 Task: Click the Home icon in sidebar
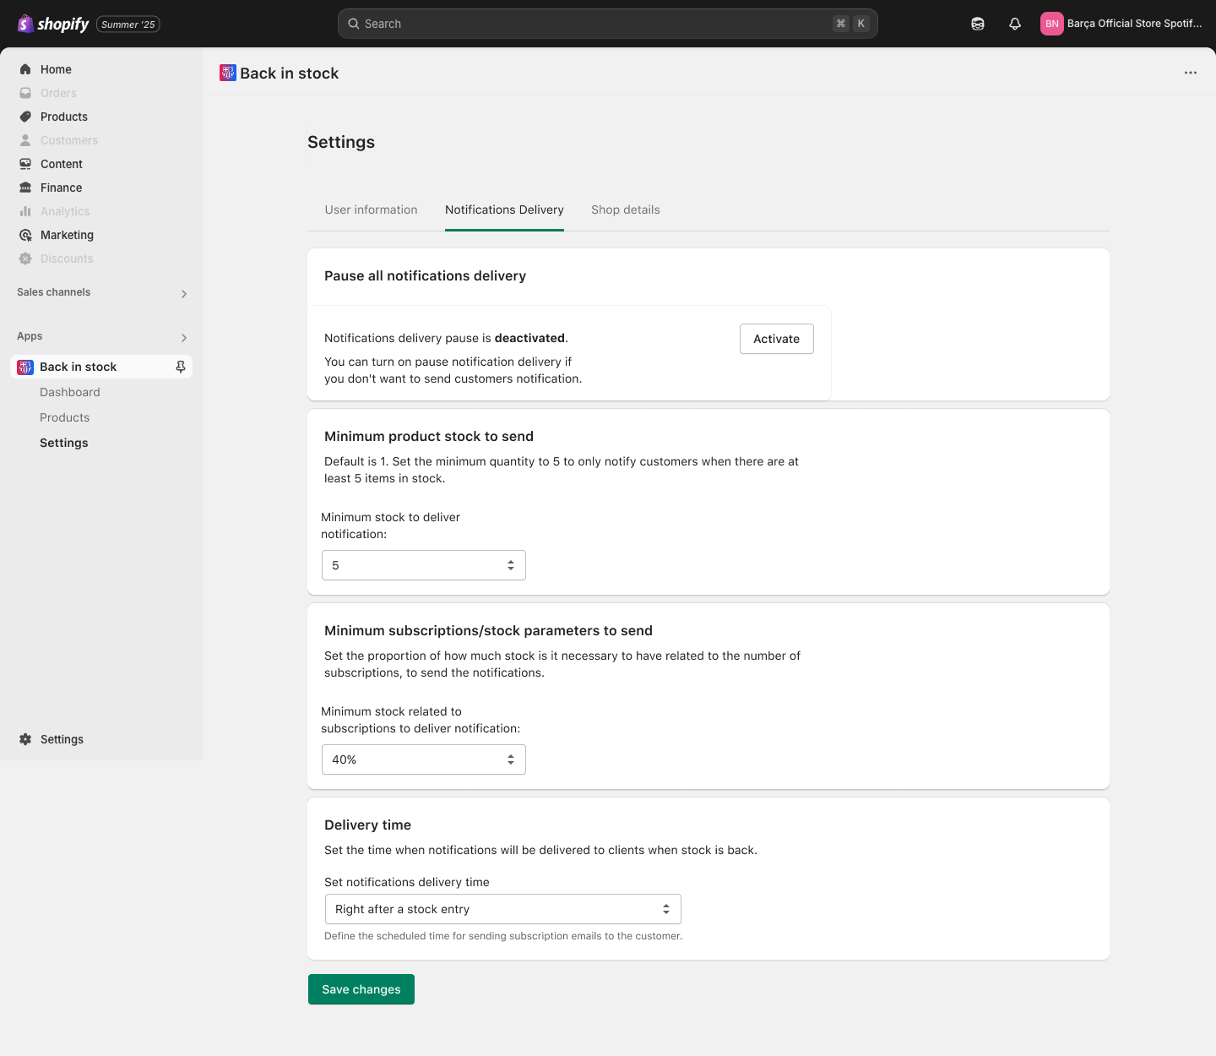coord(25,69)
